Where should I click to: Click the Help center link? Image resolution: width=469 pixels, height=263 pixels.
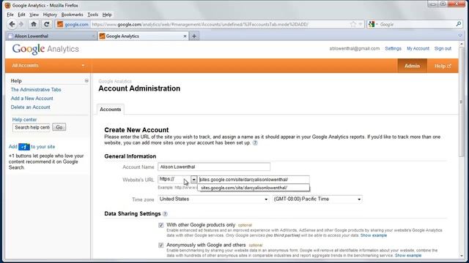pos(24,120)
